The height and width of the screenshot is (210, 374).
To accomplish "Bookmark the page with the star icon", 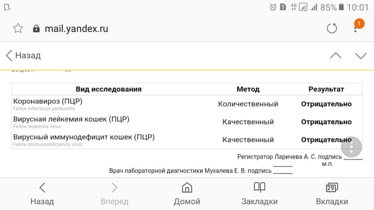I will (18, 28).
